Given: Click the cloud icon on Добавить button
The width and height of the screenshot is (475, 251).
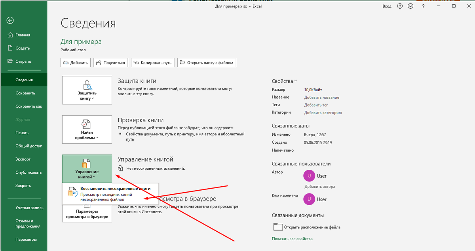Looking at the screenshot, I should pos(66,62).
